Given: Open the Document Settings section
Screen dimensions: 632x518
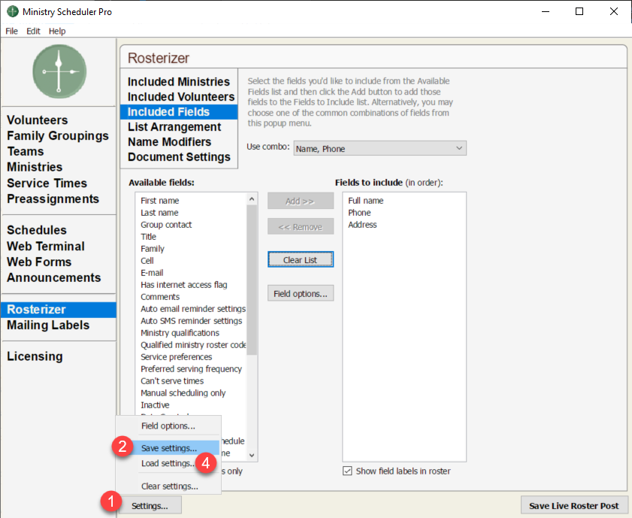Looking at the screenshot, I should [x=179, y=157].
